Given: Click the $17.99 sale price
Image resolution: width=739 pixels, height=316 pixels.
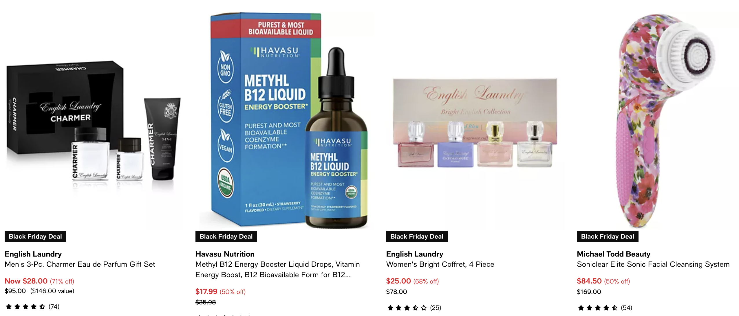Looking at the screenshot, I should coord(206,291).
